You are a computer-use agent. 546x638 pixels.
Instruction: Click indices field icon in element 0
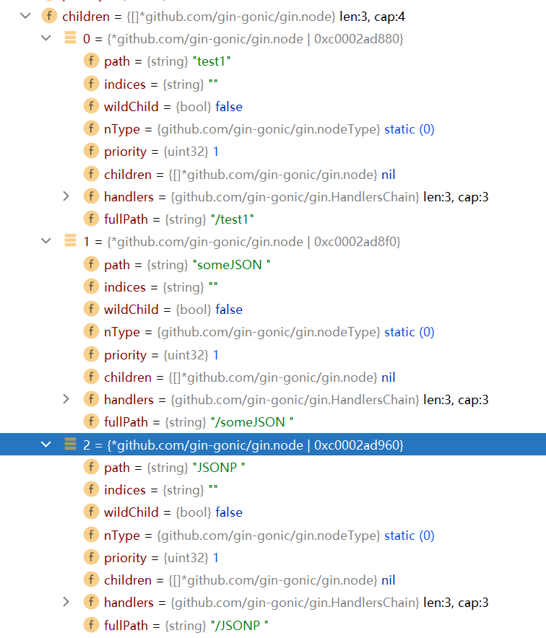(91, 84)
